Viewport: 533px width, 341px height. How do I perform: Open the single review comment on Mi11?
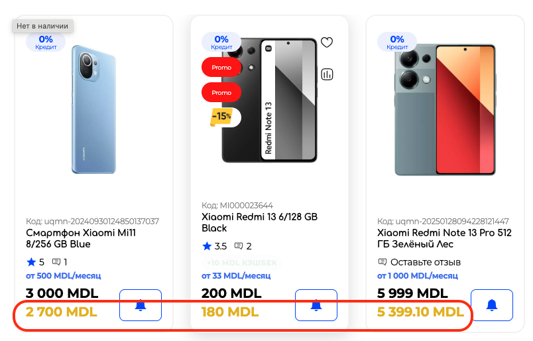tap(60, 262)
